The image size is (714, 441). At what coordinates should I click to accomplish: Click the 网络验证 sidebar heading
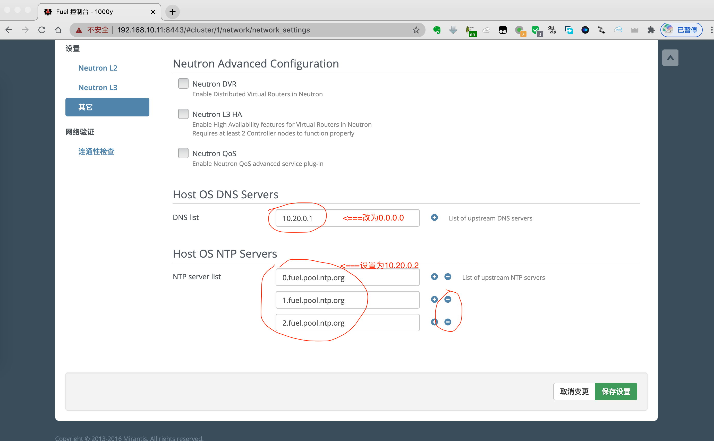80,132
